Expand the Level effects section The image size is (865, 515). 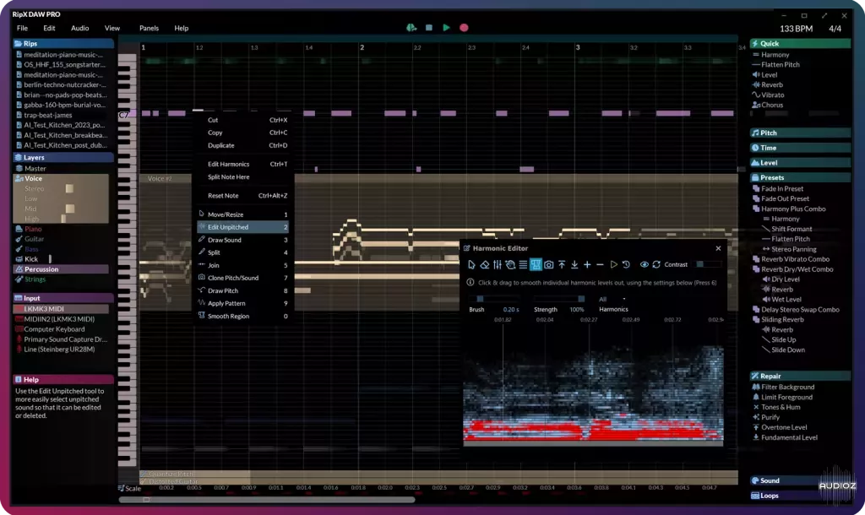(x=800, y=163)
